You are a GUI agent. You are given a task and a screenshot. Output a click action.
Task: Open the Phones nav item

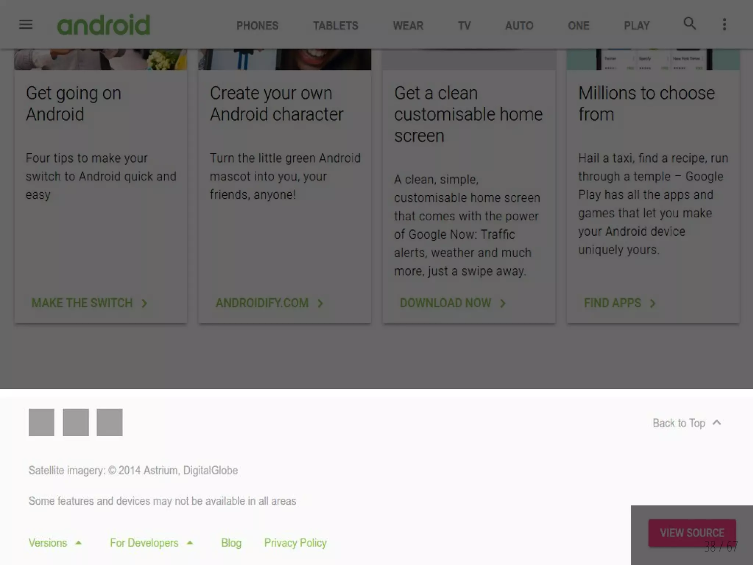[257, 26]
